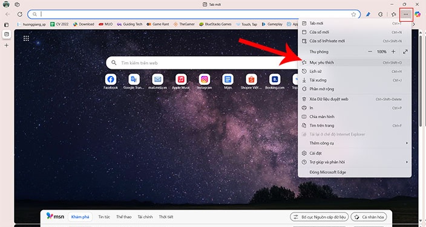
Task: Choose Đóng Microsoft Edge menu item
Action: click(x=355, y=172)
